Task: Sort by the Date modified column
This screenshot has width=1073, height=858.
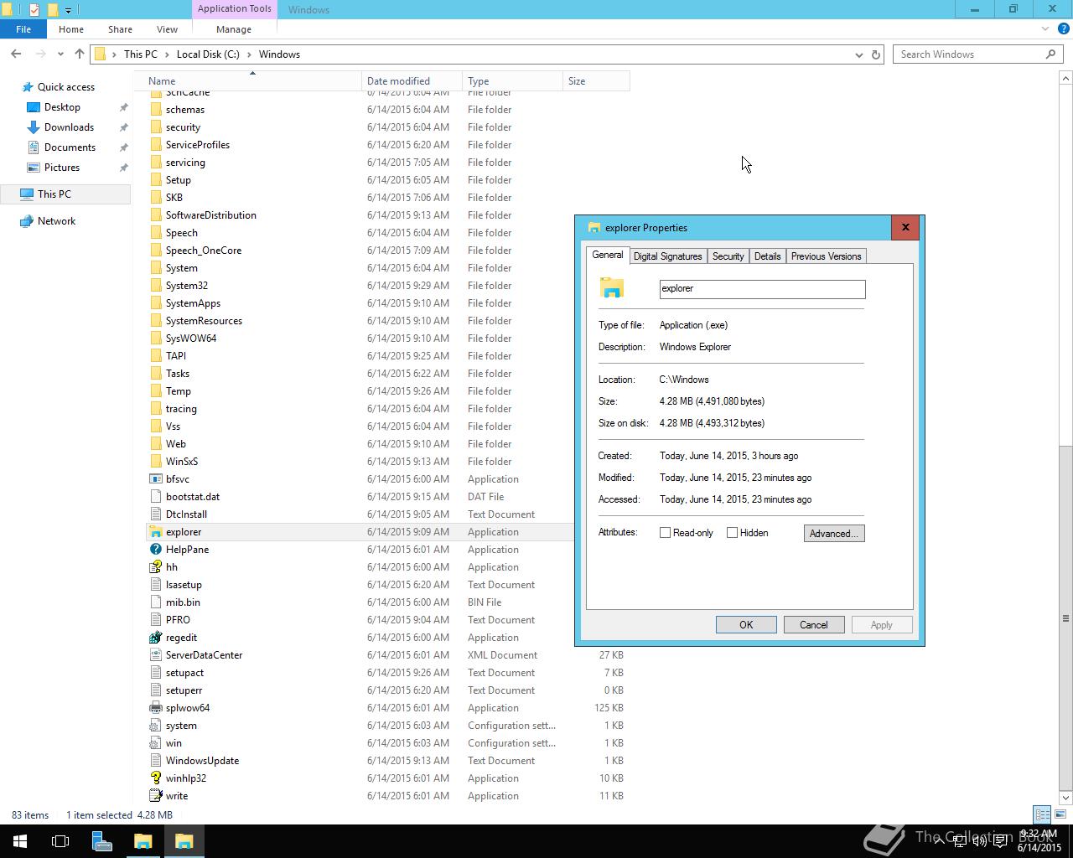Action: coord(412,81)
